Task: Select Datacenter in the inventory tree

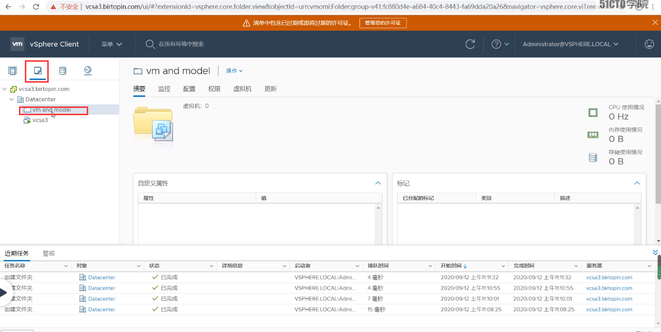Action: [40, 99]
